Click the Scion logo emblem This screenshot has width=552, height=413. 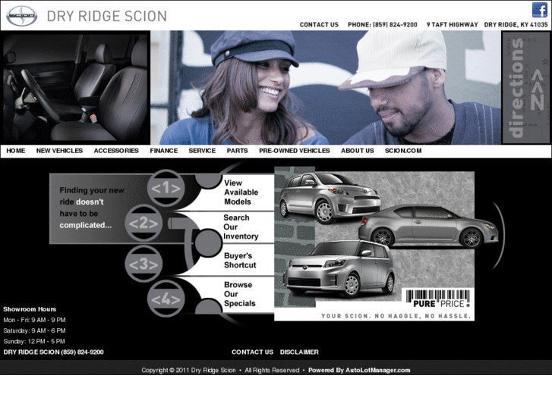point(22,16)
